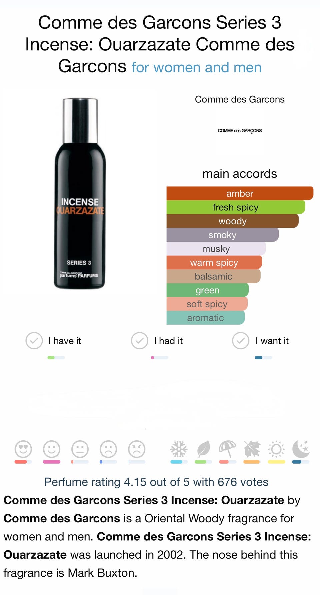Check the 'I want it' circle
The image size is (320, 595).
[241, 341]
